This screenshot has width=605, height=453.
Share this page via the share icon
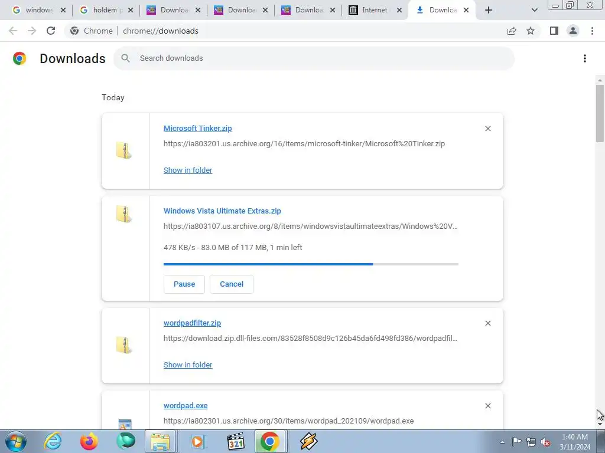512,31
